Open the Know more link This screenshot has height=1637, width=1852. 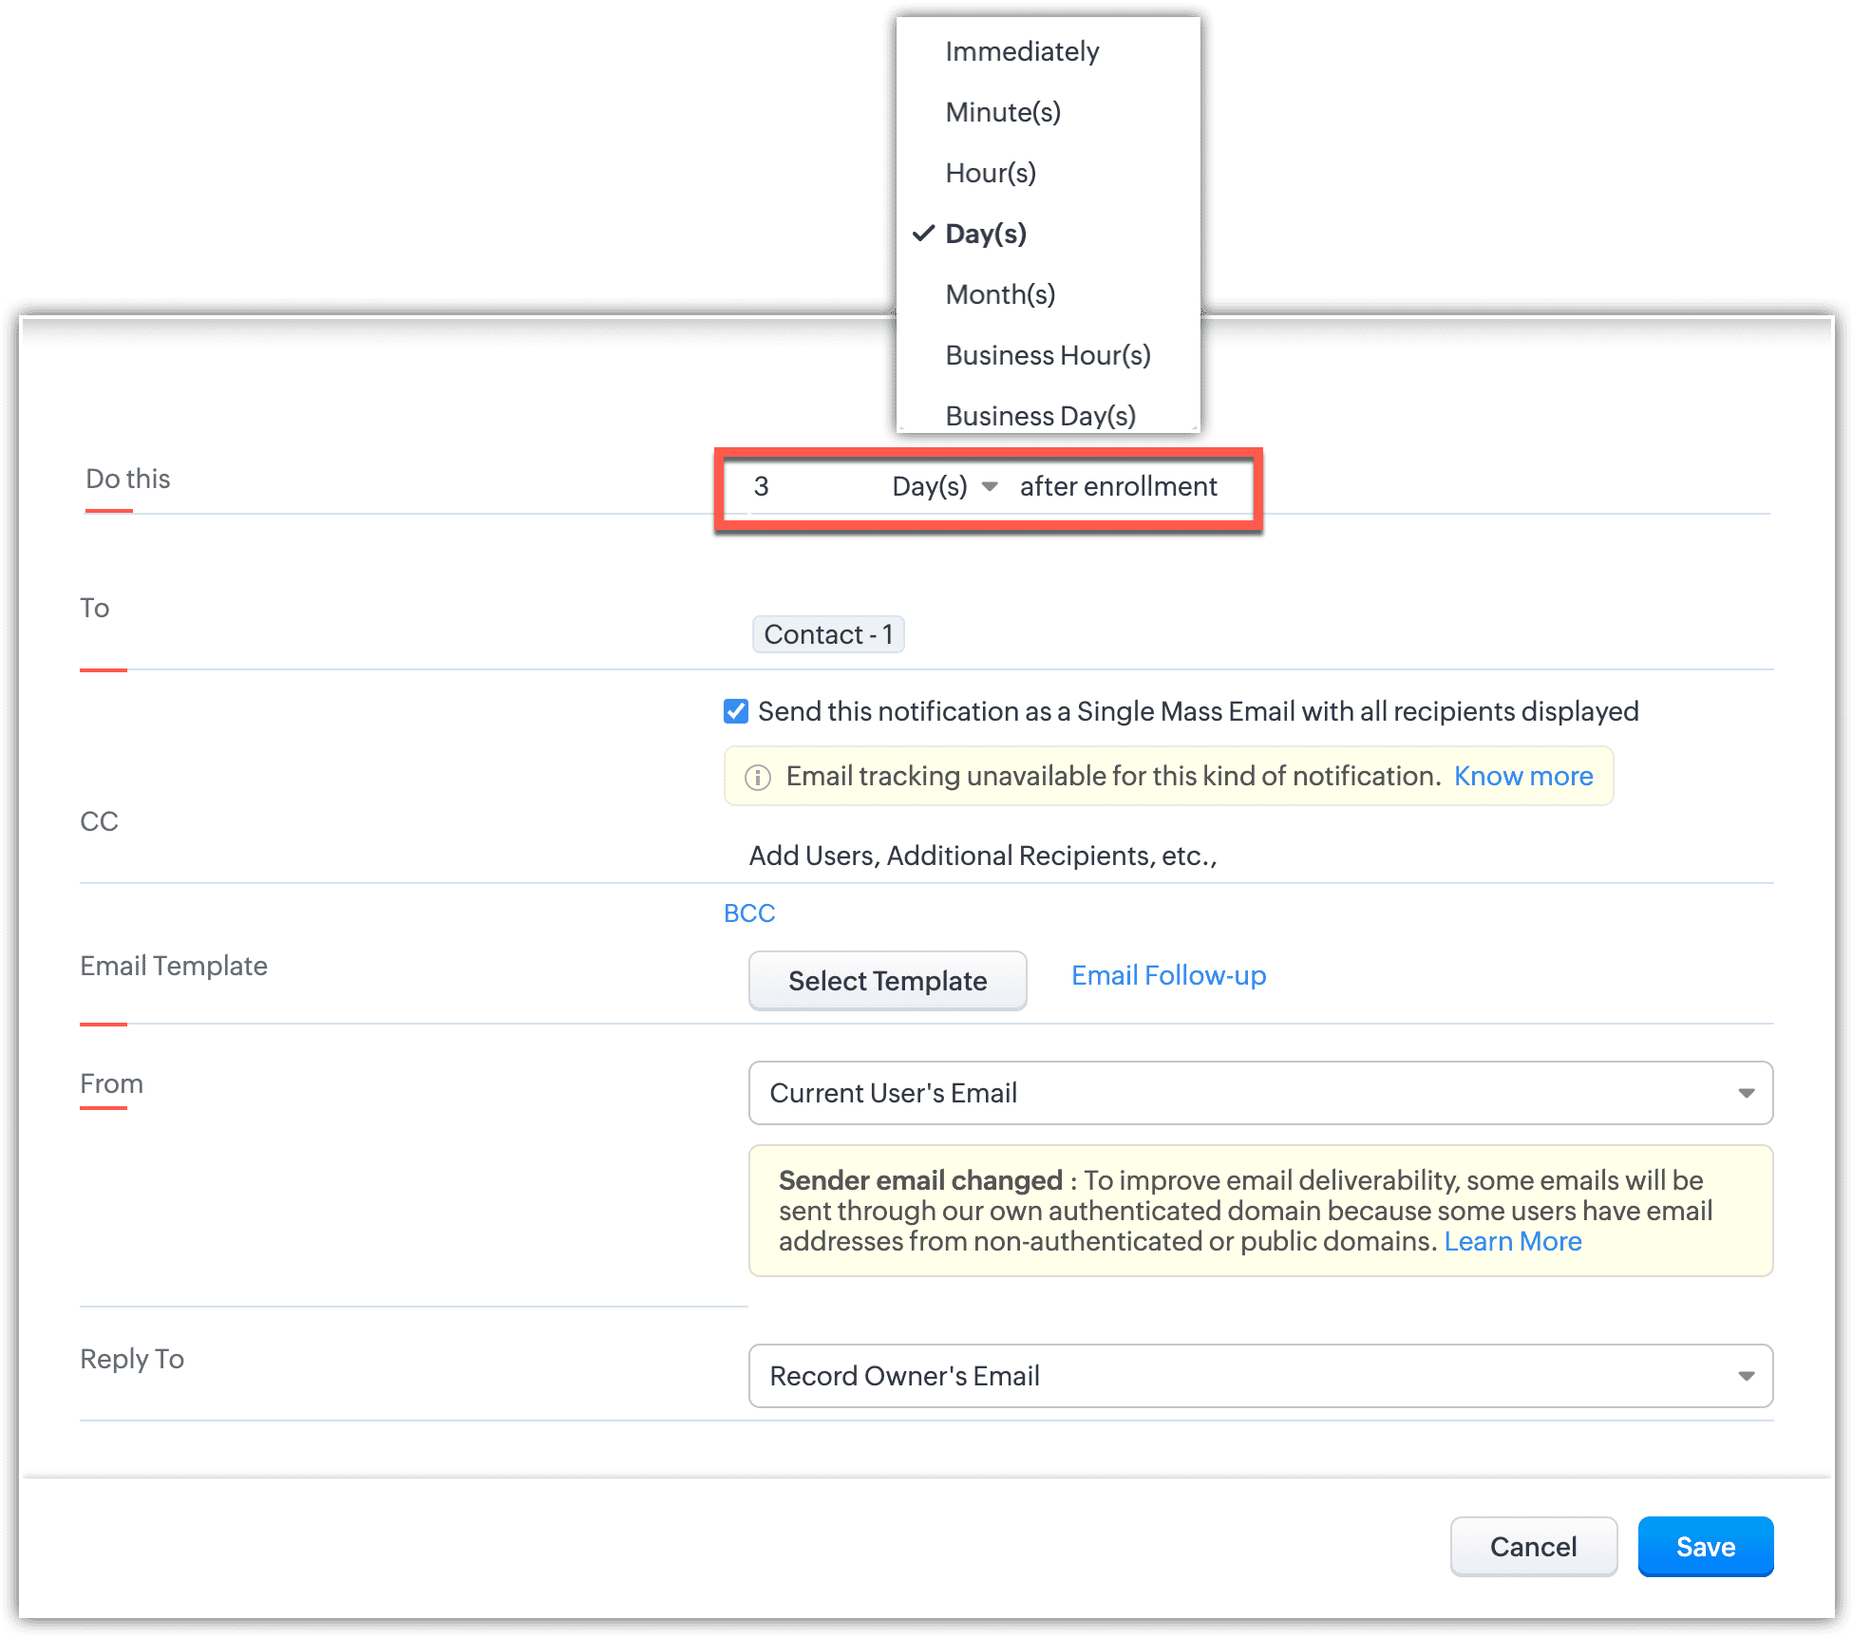1522,776
